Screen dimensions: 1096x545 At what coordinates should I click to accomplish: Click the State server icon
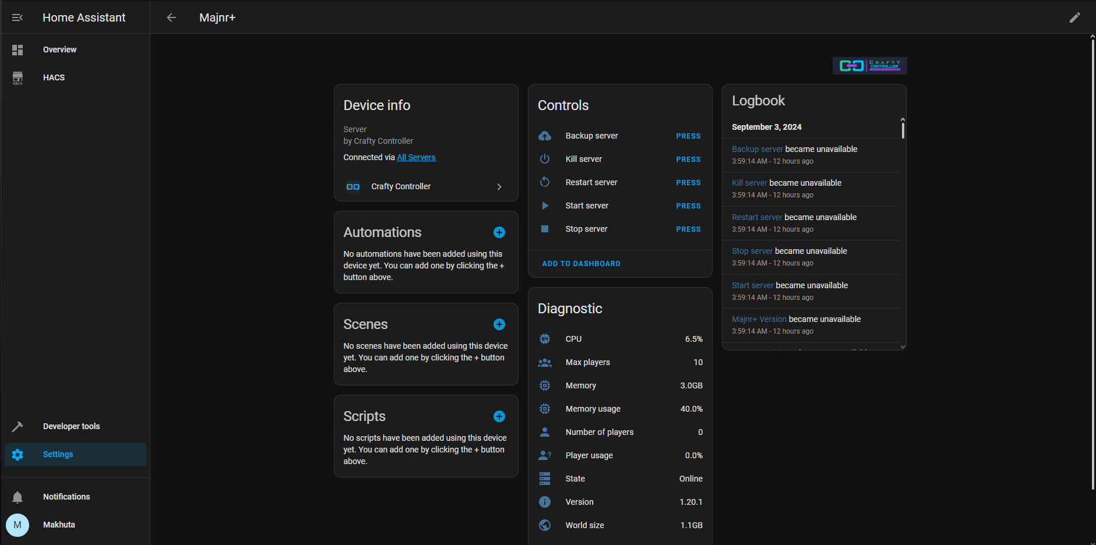(545, 479)
